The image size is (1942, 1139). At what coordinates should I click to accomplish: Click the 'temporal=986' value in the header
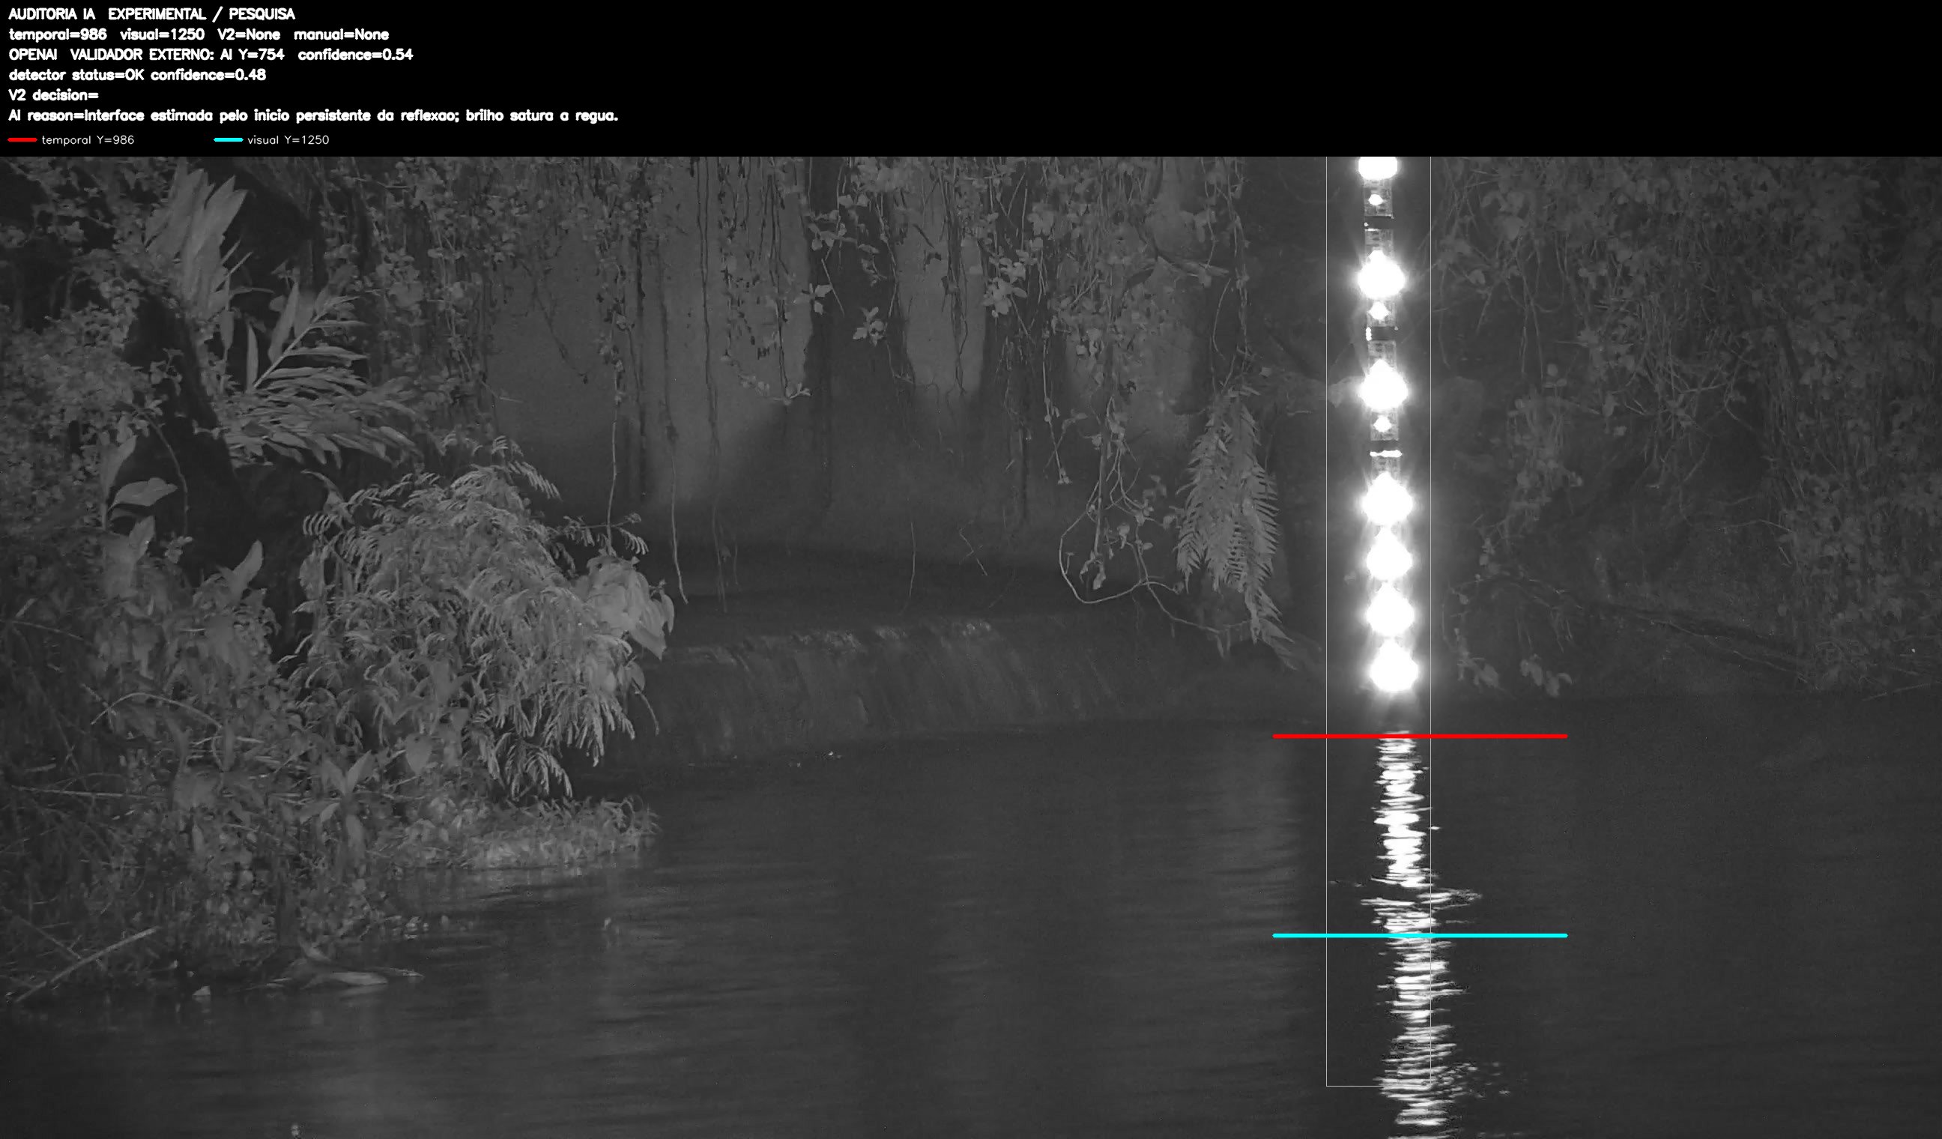[x=58, y=34]
